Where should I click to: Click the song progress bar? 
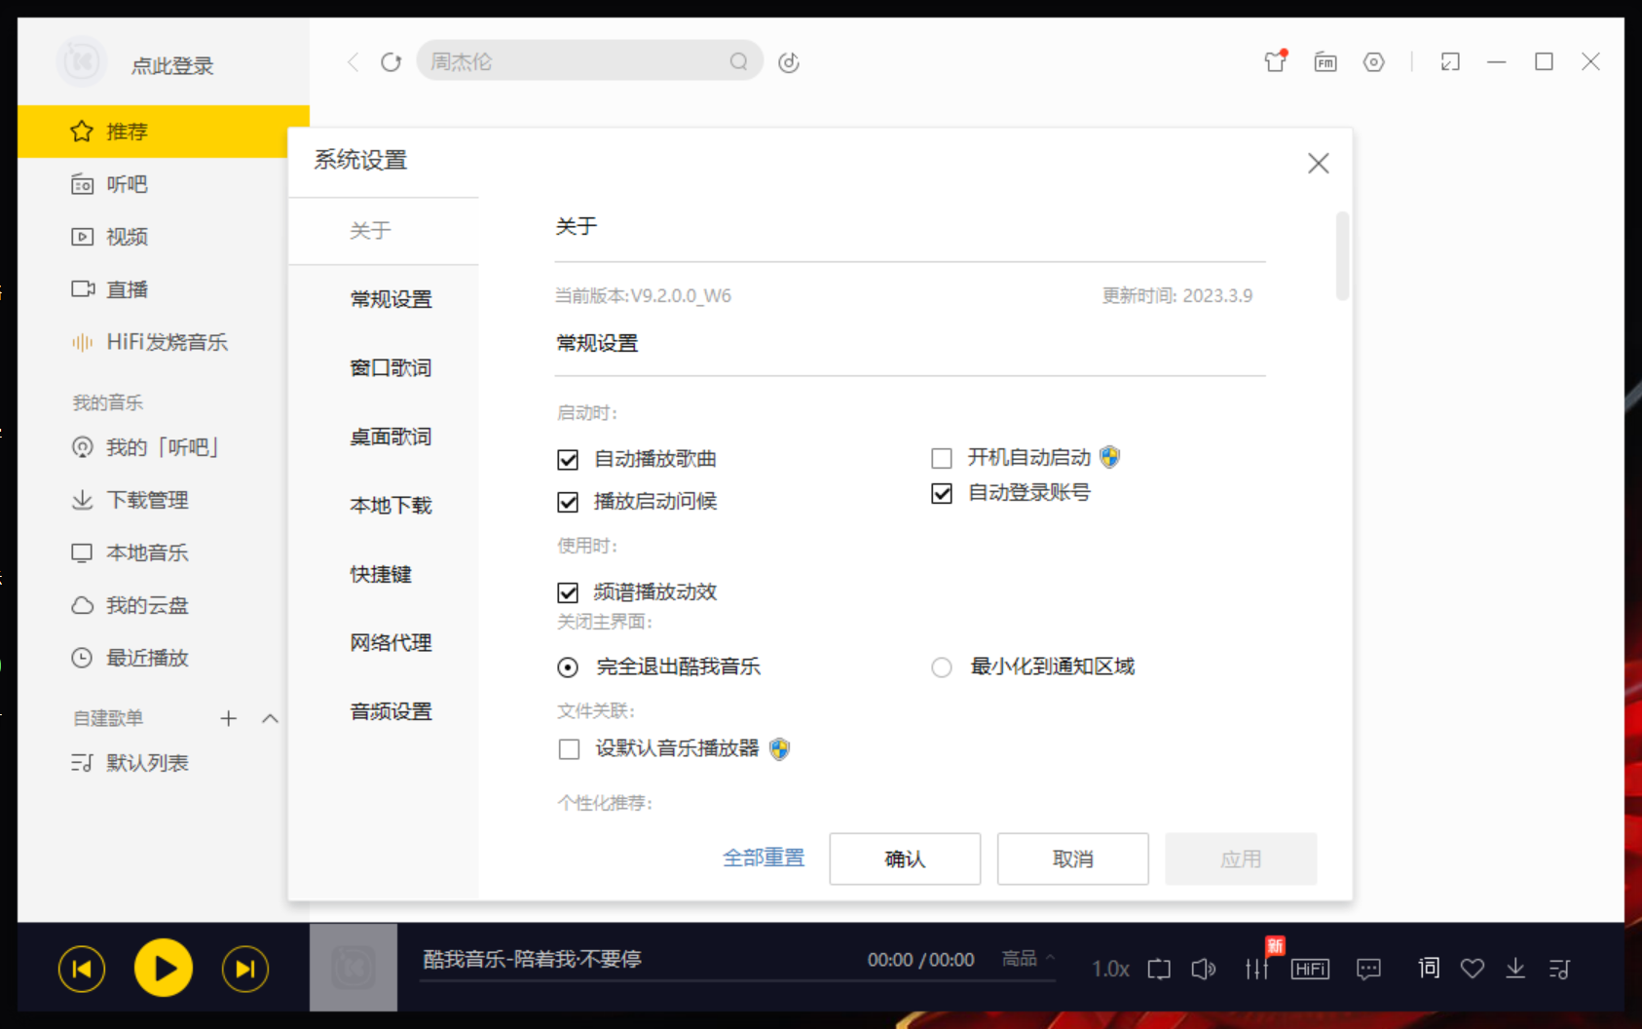point(737,980)
